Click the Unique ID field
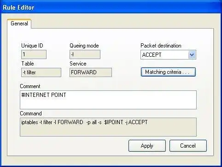The image size is (222, 167). [x=34, y=54]
